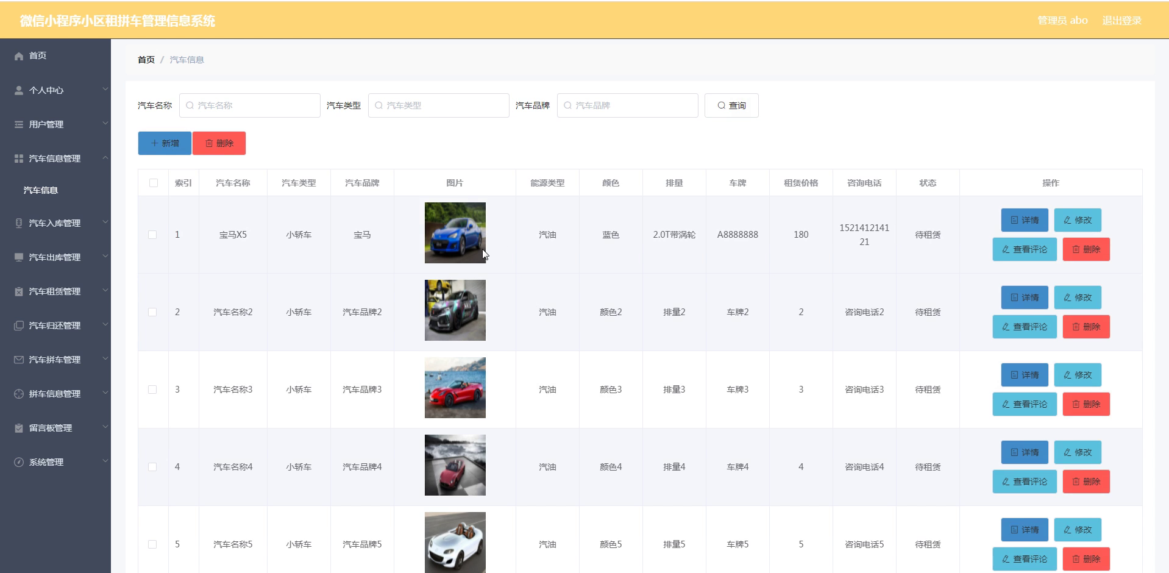
Task: Open the blue BMW car thumbnail image
Action: click(x=455, y=233)
